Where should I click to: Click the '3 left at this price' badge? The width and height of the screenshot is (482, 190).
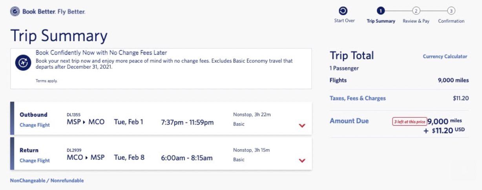(x=409, y=122)
